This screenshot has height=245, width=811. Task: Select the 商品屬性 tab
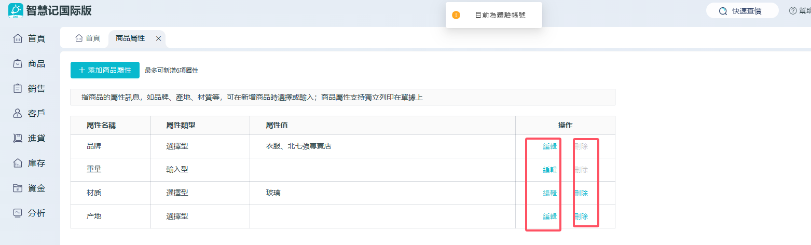(130, 38)
